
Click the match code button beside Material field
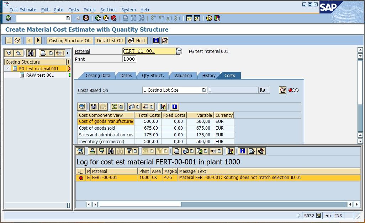[179, 51]
